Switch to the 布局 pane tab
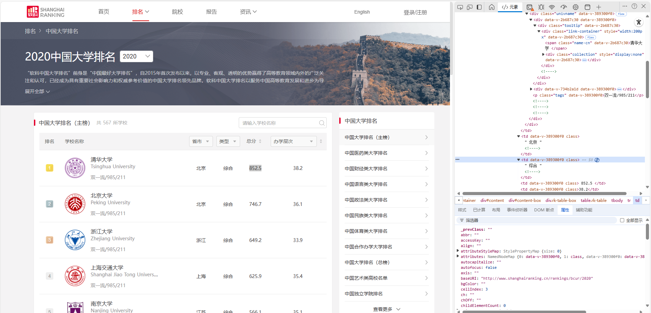Viewport: 651px width, 313px height. tap(496, 210)
